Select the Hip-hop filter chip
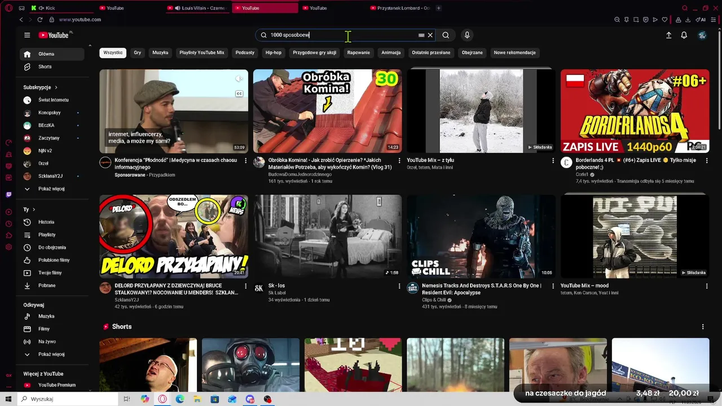This screenshot has width=722, height=406. (274, 52)
